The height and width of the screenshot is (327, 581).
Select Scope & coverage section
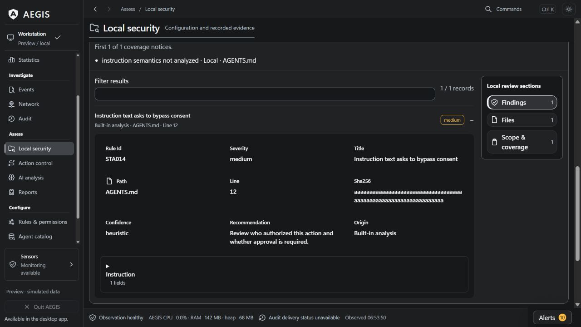pos(522,142)
